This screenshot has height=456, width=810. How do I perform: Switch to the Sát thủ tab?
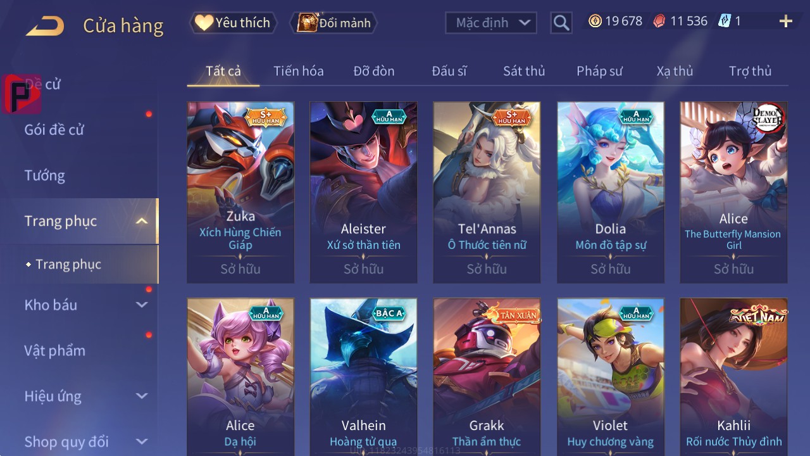[x=524, y=71]
